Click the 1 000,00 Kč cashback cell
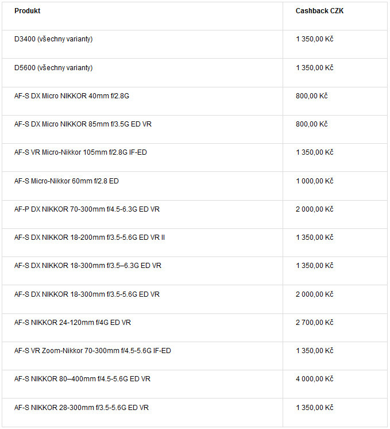 pyautogui.click(x=314, y=181)
